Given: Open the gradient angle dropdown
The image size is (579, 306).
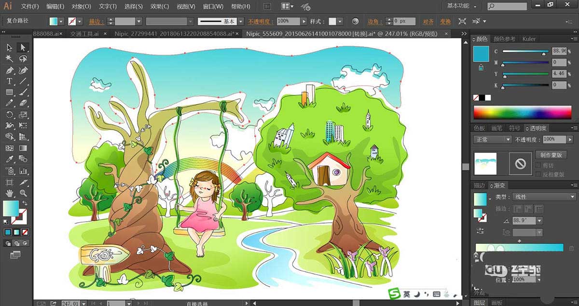Looking at the screenshot, I should coord(539,220).
